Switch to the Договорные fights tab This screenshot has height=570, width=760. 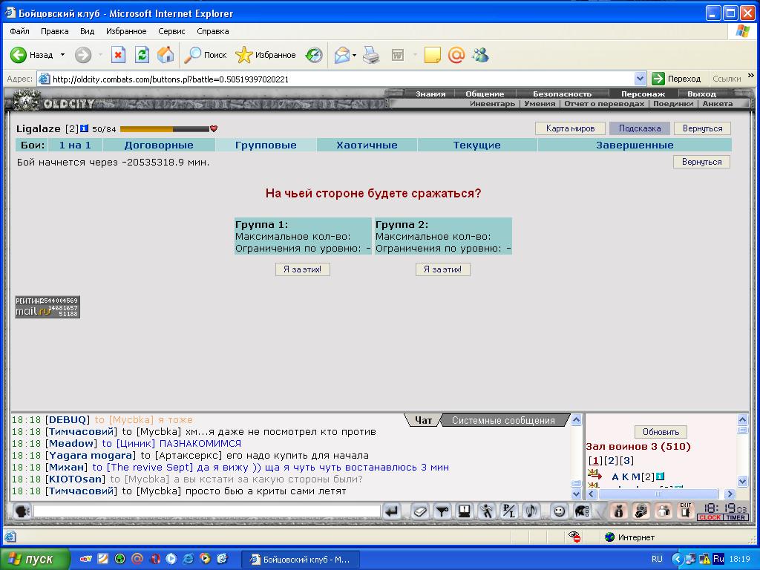coord(159,145)
